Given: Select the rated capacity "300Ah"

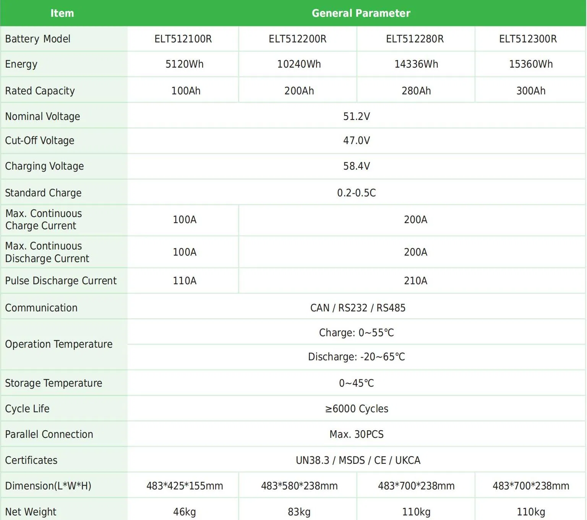Looking at the screenshot, I should point(531,91).
